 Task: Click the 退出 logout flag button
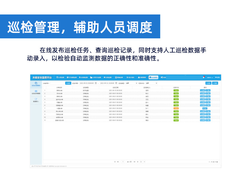click(x=217, y=77)
